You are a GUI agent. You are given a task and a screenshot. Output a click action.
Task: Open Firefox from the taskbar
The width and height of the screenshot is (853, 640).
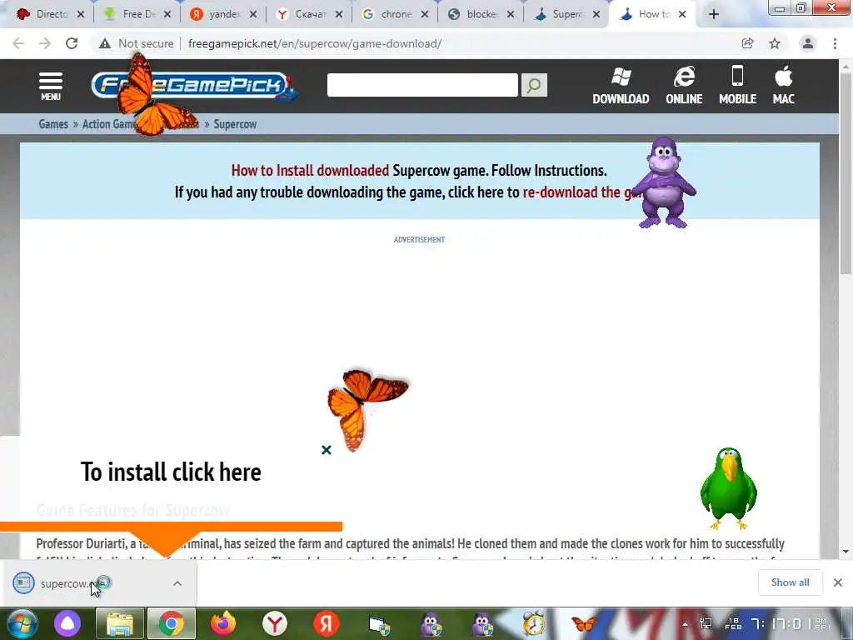[223, 623]
